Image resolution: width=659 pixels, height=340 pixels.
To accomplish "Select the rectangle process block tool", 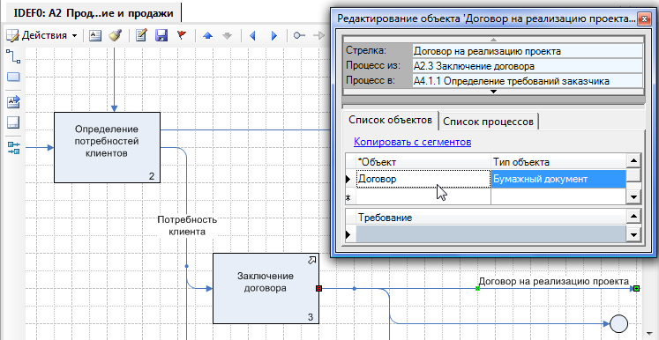I will coord(13,78).
